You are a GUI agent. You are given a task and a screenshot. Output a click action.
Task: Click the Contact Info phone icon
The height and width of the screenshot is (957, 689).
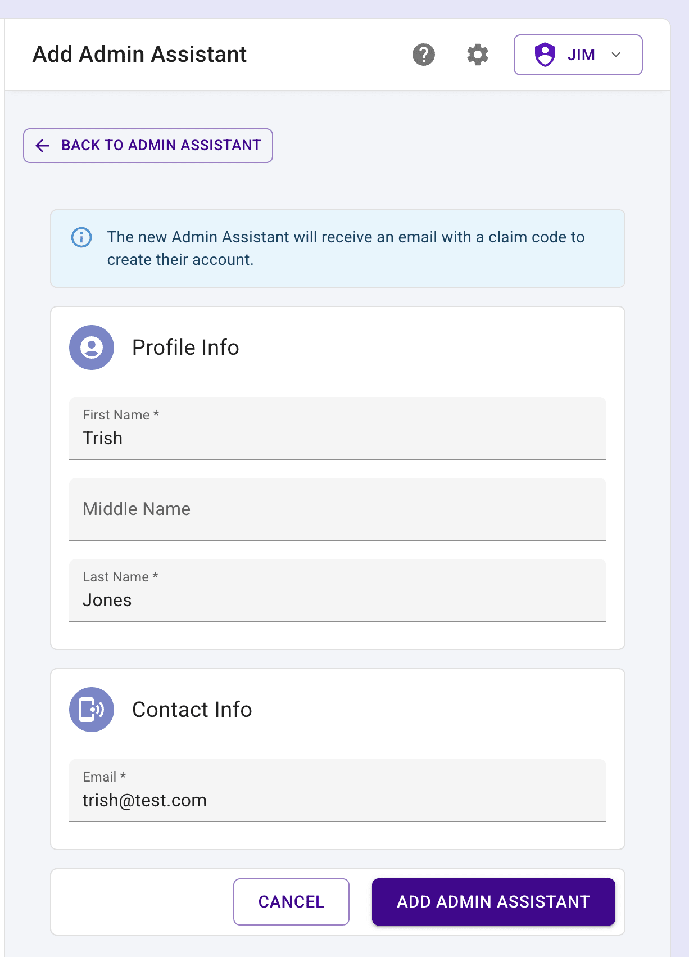[92, 710]
